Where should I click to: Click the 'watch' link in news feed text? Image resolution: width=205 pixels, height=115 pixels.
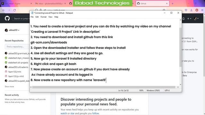pos(64,113)
